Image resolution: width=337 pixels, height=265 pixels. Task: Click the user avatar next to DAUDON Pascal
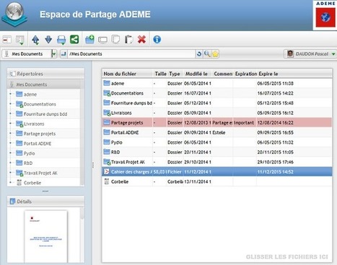tap(290, 54)
